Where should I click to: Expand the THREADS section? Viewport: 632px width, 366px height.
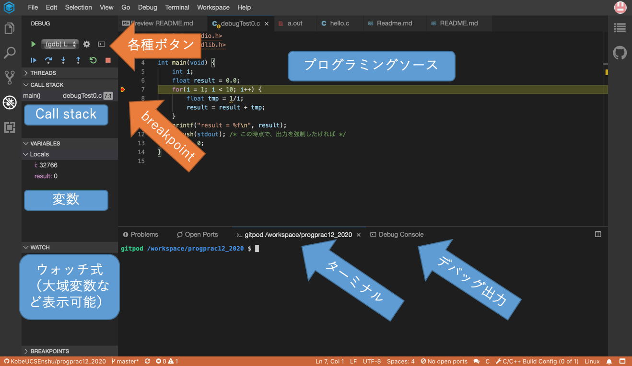pos(70,73)
